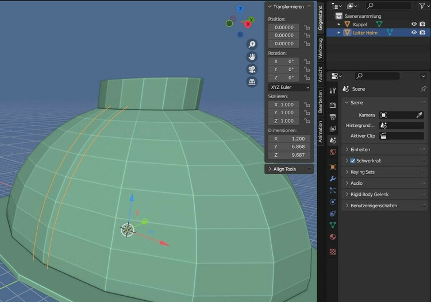Open the Material properties tab icon

coord(333,237)
